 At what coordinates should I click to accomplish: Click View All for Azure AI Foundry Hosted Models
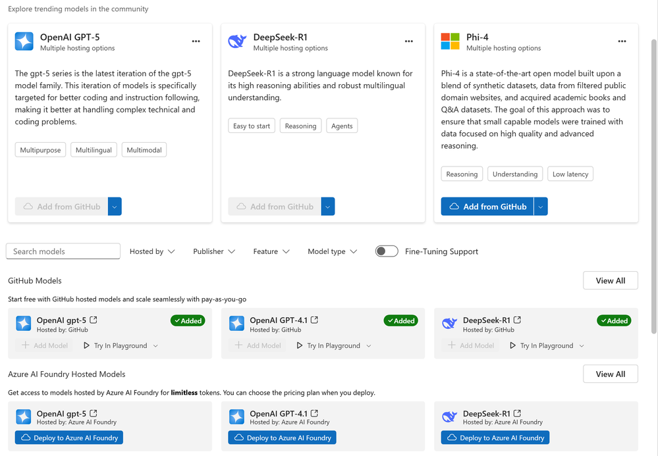(x=610, y=374)
